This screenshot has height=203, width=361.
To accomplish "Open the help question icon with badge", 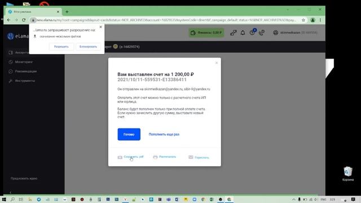I will pyautogui.click(x=253, y=32).
